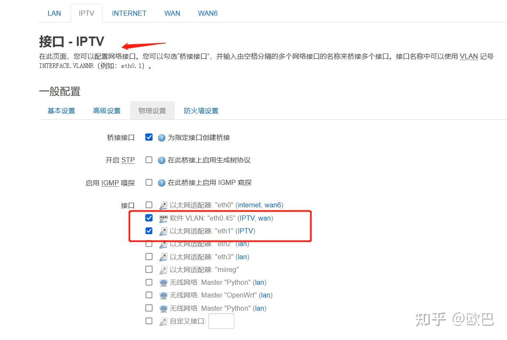Enable the 启用 IGMP 嗅探 checkbox
Viewport: 507px width, 340px height.
point(149,182)
